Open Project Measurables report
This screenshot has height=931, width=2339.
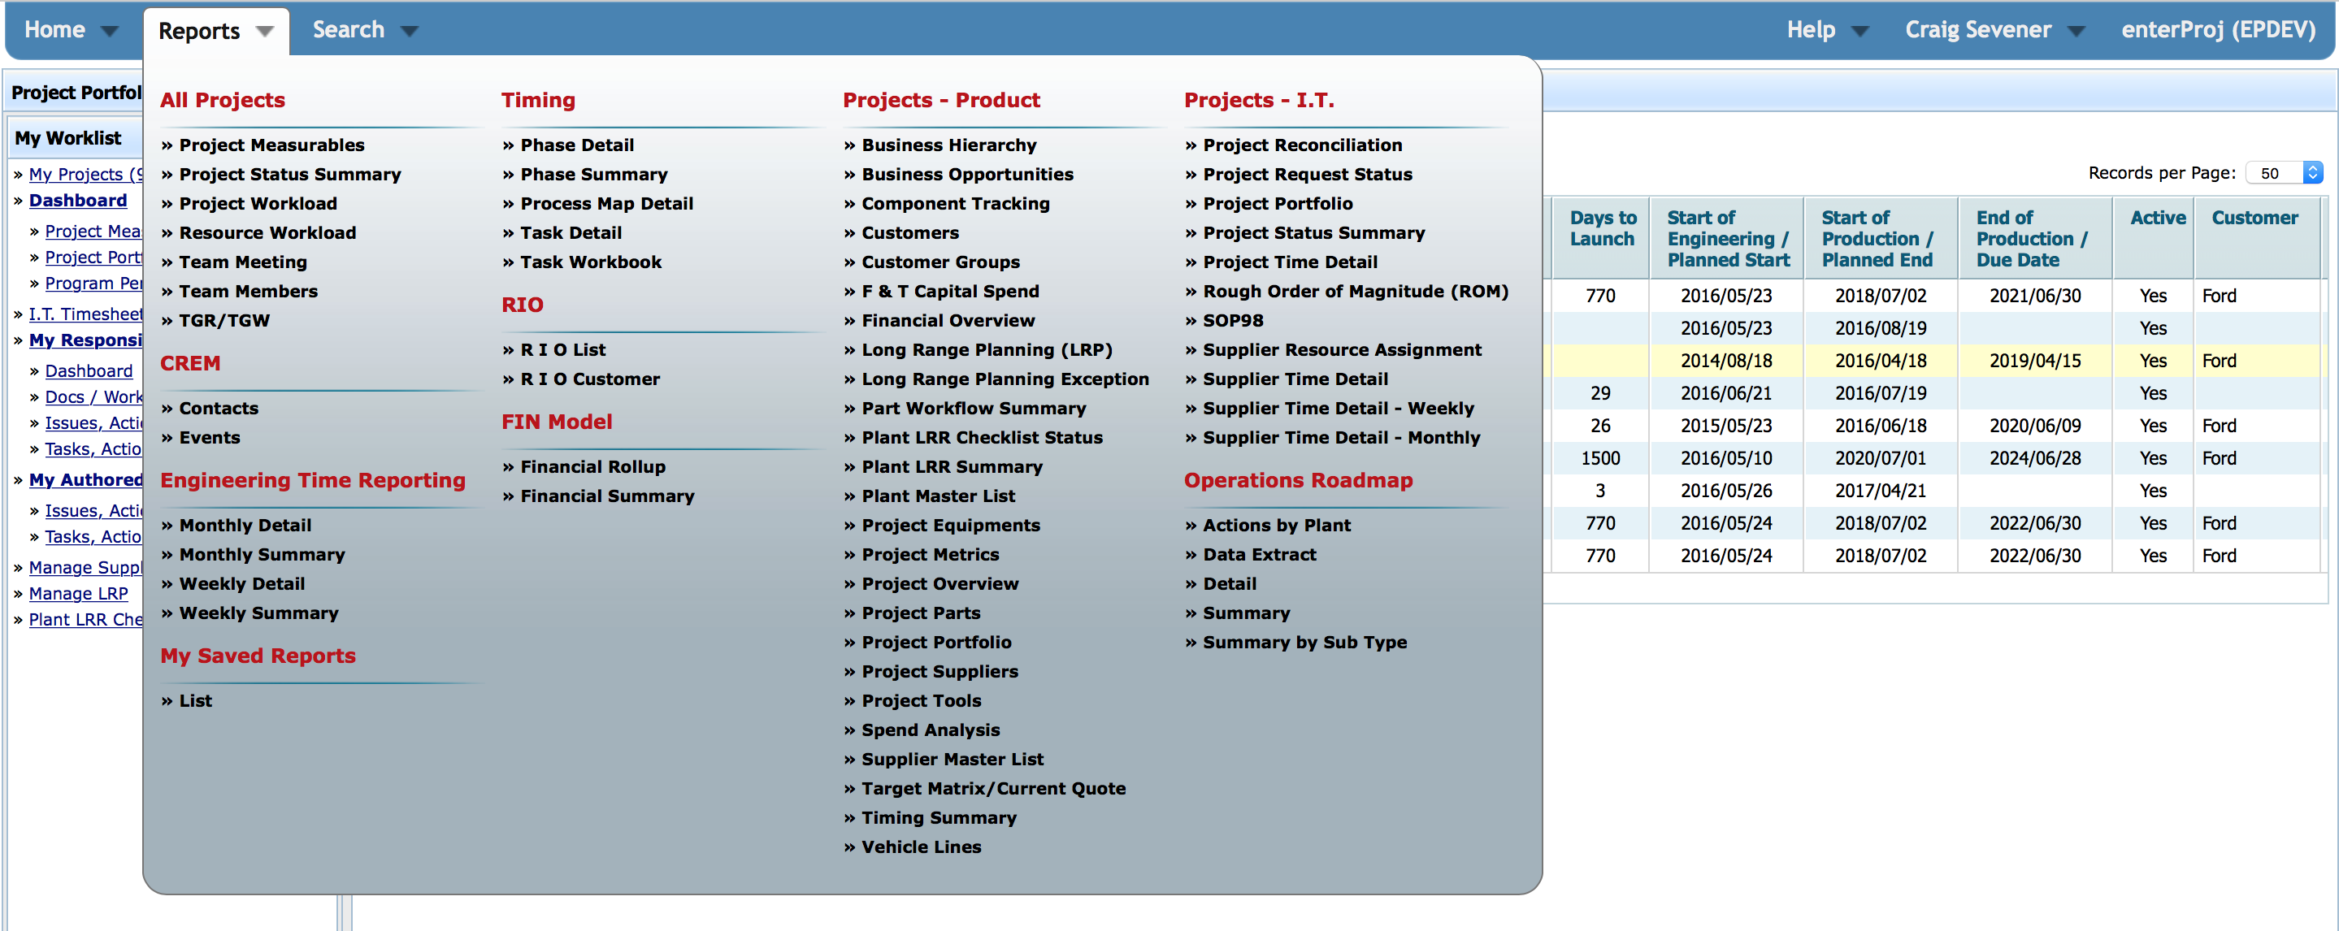click(271, 145)
